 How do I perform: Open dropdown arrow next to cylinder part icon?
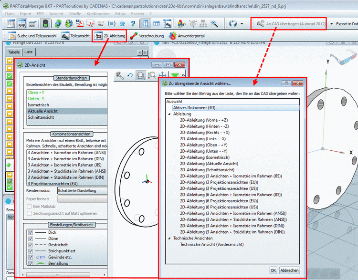coord(242,23)
